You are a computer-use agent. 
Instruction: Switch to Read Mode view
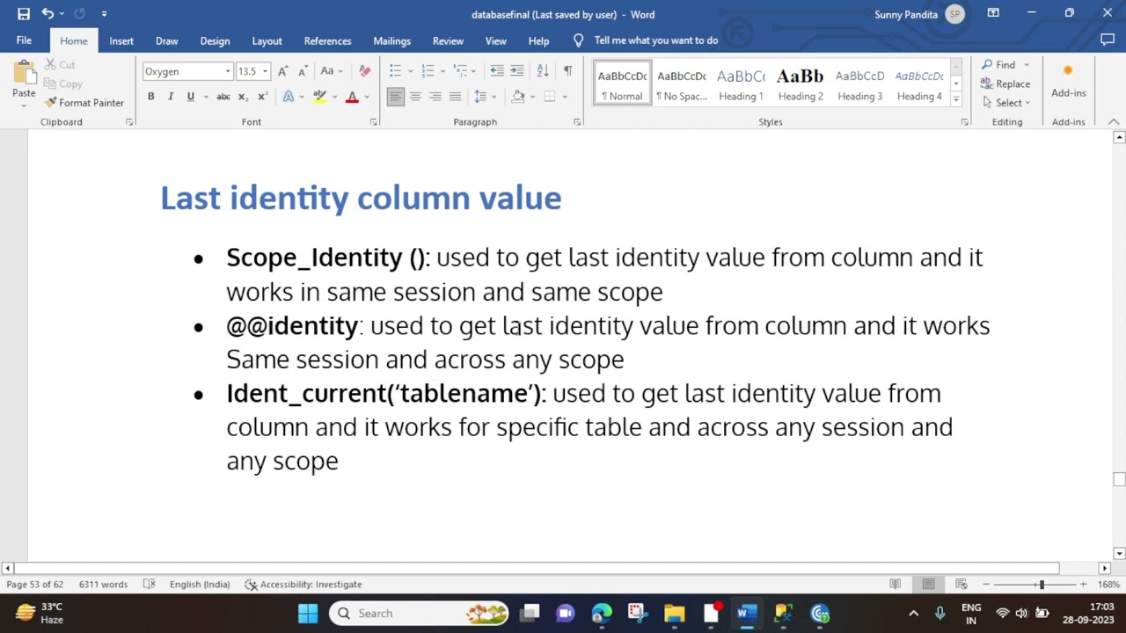[895, 585]
